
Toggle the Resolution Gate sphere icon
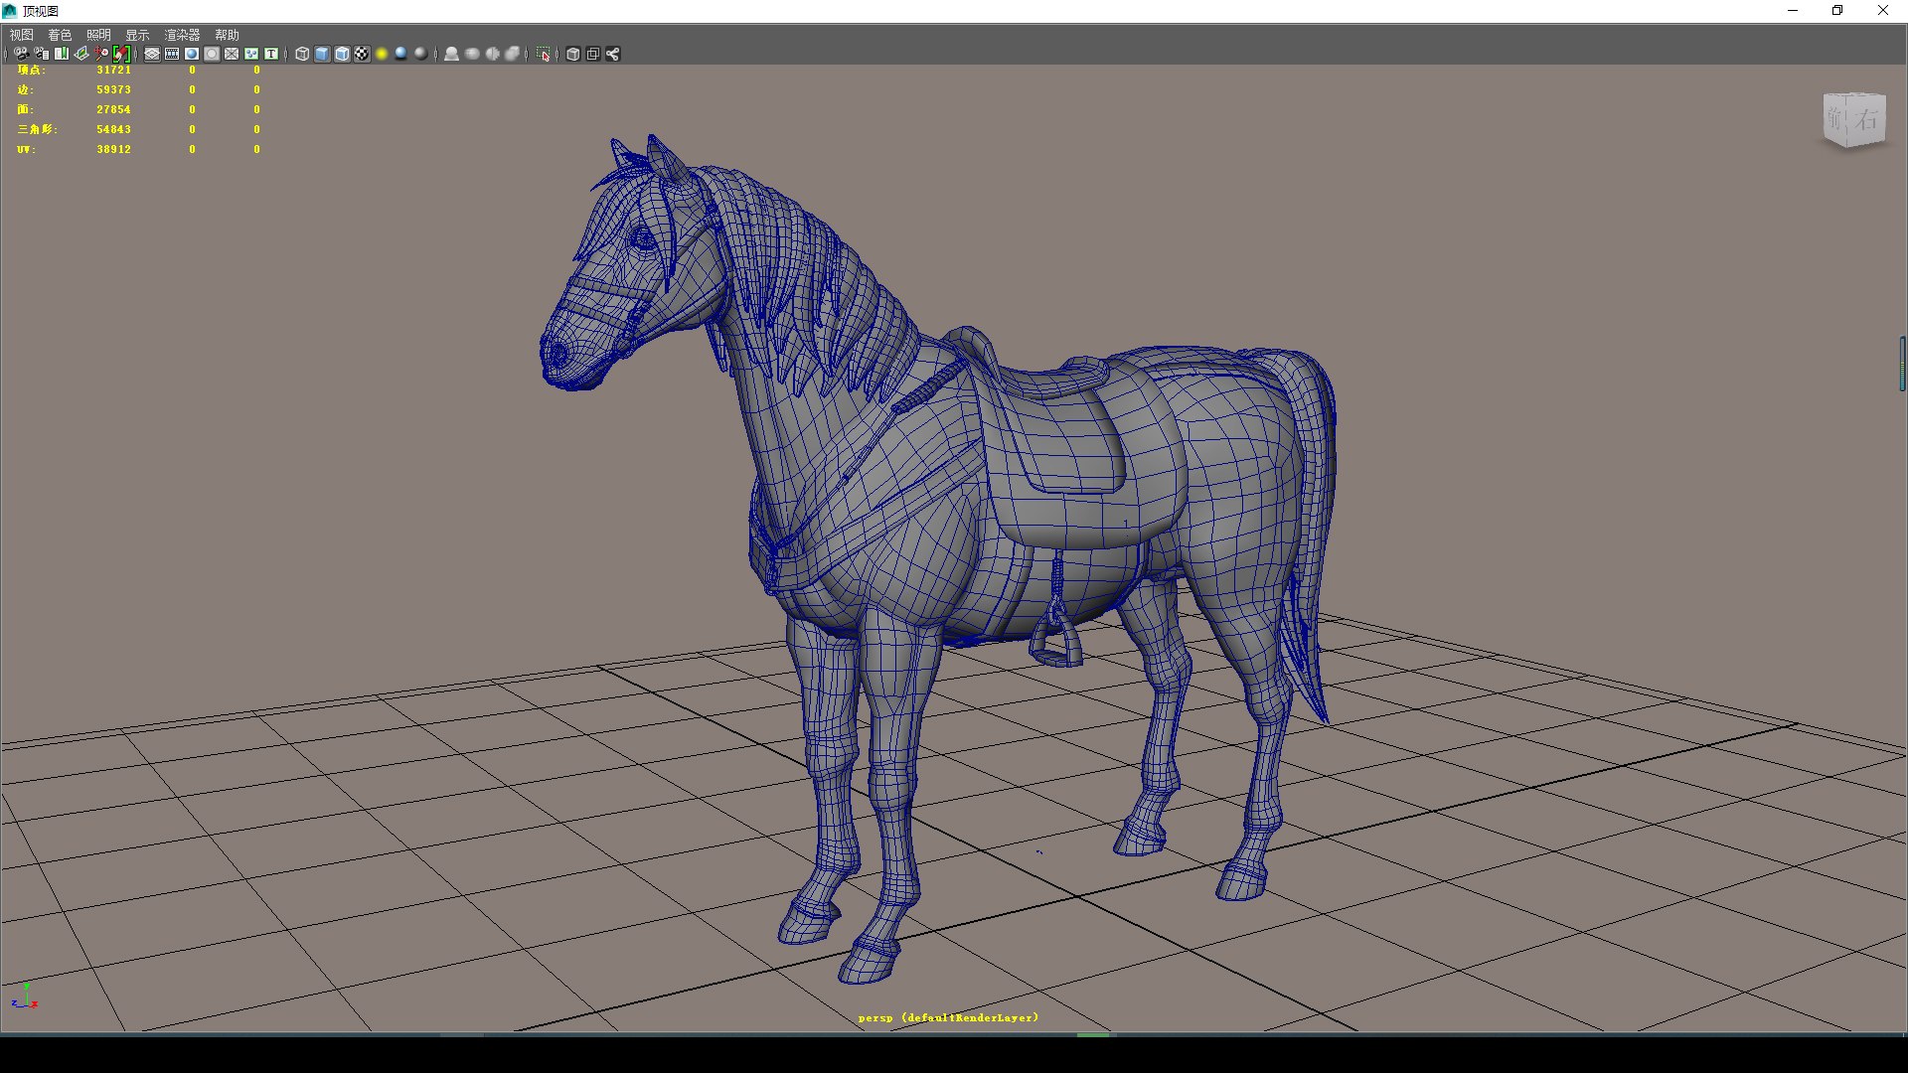point(192,54)
